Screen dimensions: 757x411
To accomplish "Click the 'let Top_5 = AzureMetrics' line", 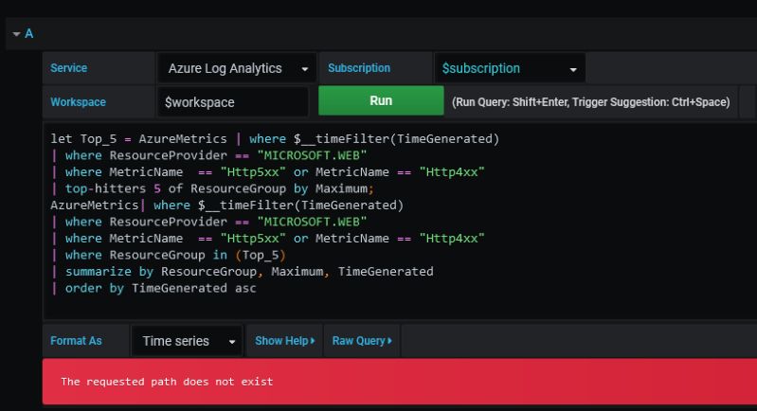I will [x=275, y=139].
